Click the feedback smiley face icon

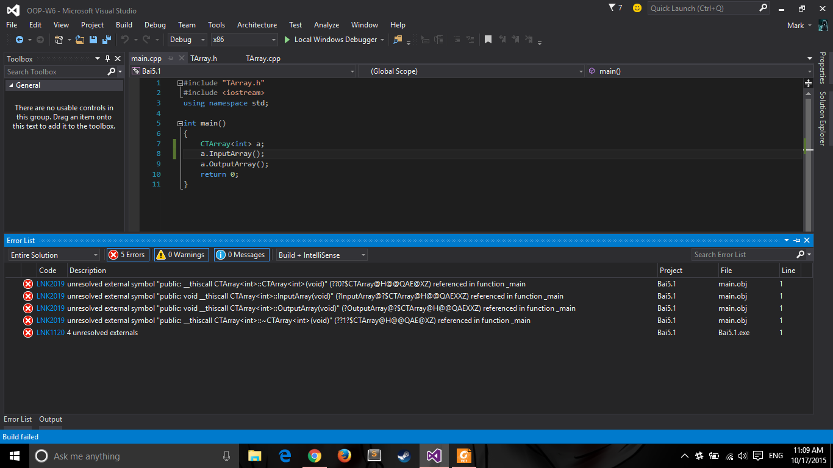coord(637,8)
